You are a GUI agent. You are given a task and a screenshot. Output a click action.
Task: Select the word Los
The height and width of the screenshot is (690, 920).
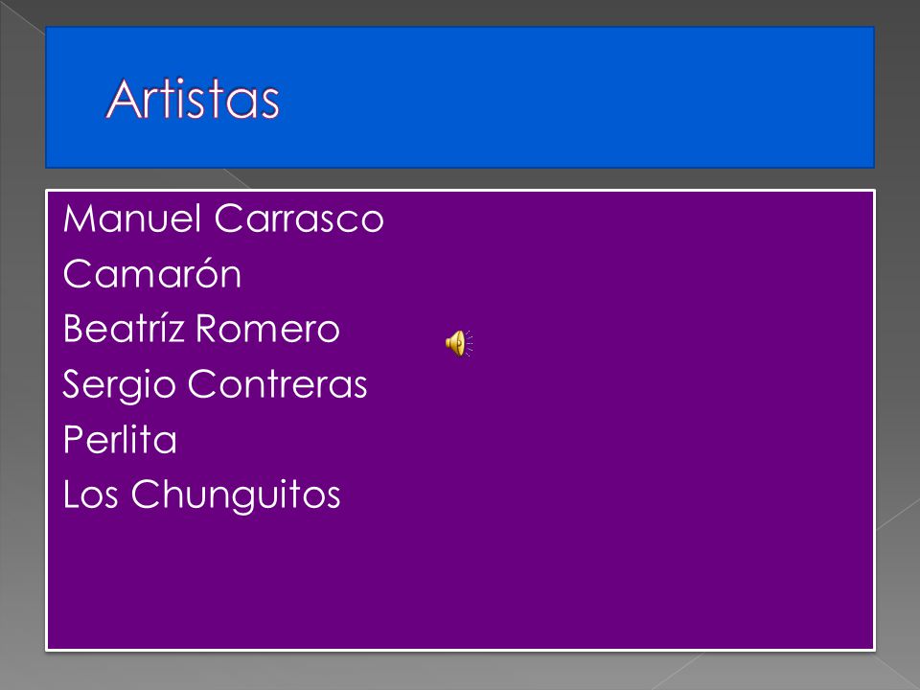pos(90,494)
